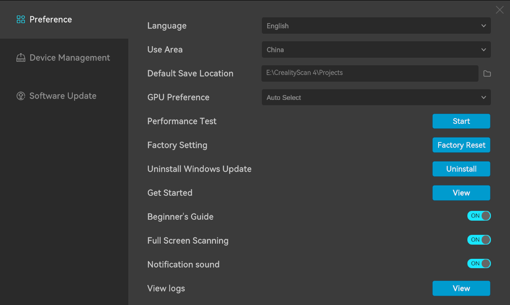Image resolution: width=510 pixels, height=305 pixels.
Task: Expand the Language dropdown showing English
Action: 376,26
